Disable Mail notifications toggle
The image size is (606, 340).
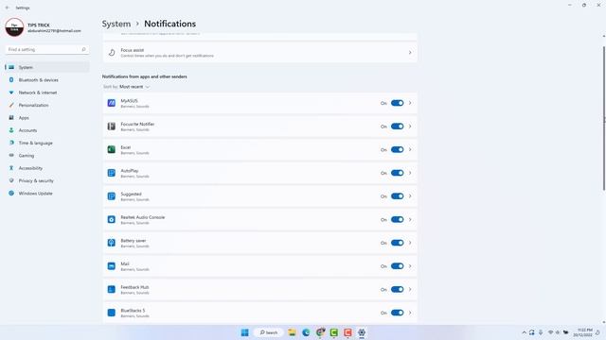point(397,266)
